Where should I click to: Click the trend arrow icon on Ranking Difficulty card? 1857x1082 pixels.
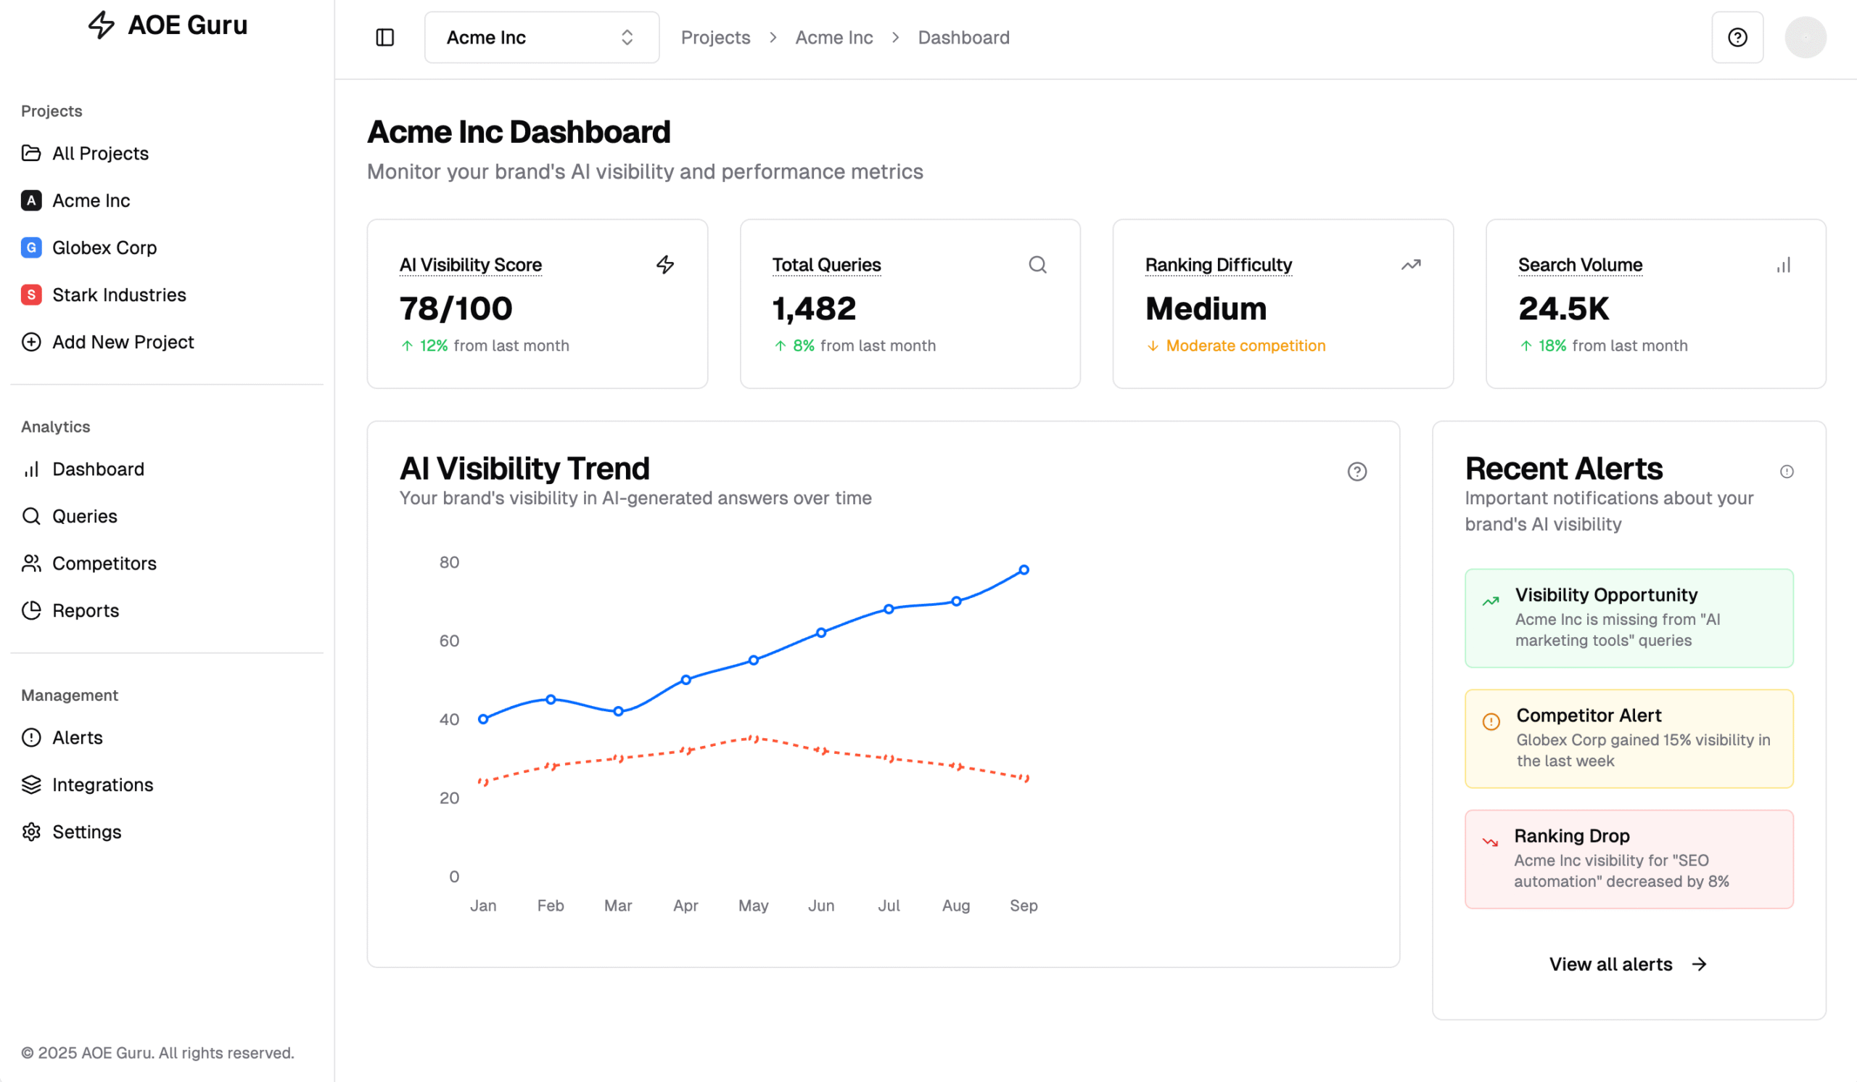click(1410, 265)
